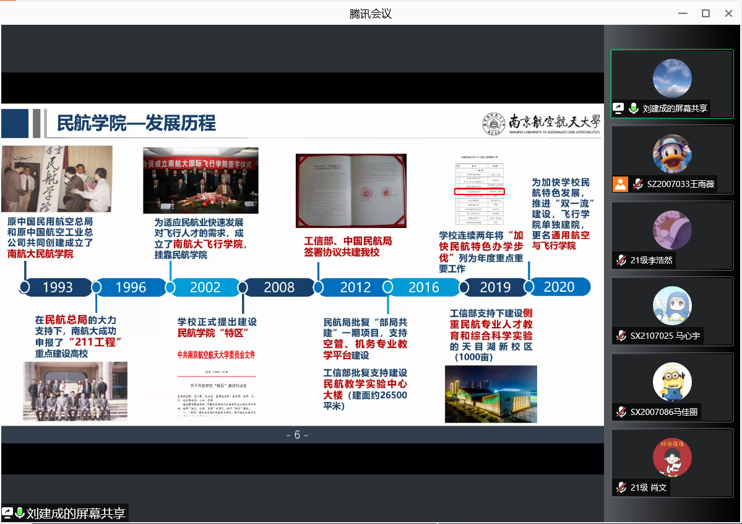Viewport: 742px width, 524px height.
Task: Click the muted microphone icon for SX2107025 马心宇
Action: [621, 336]
